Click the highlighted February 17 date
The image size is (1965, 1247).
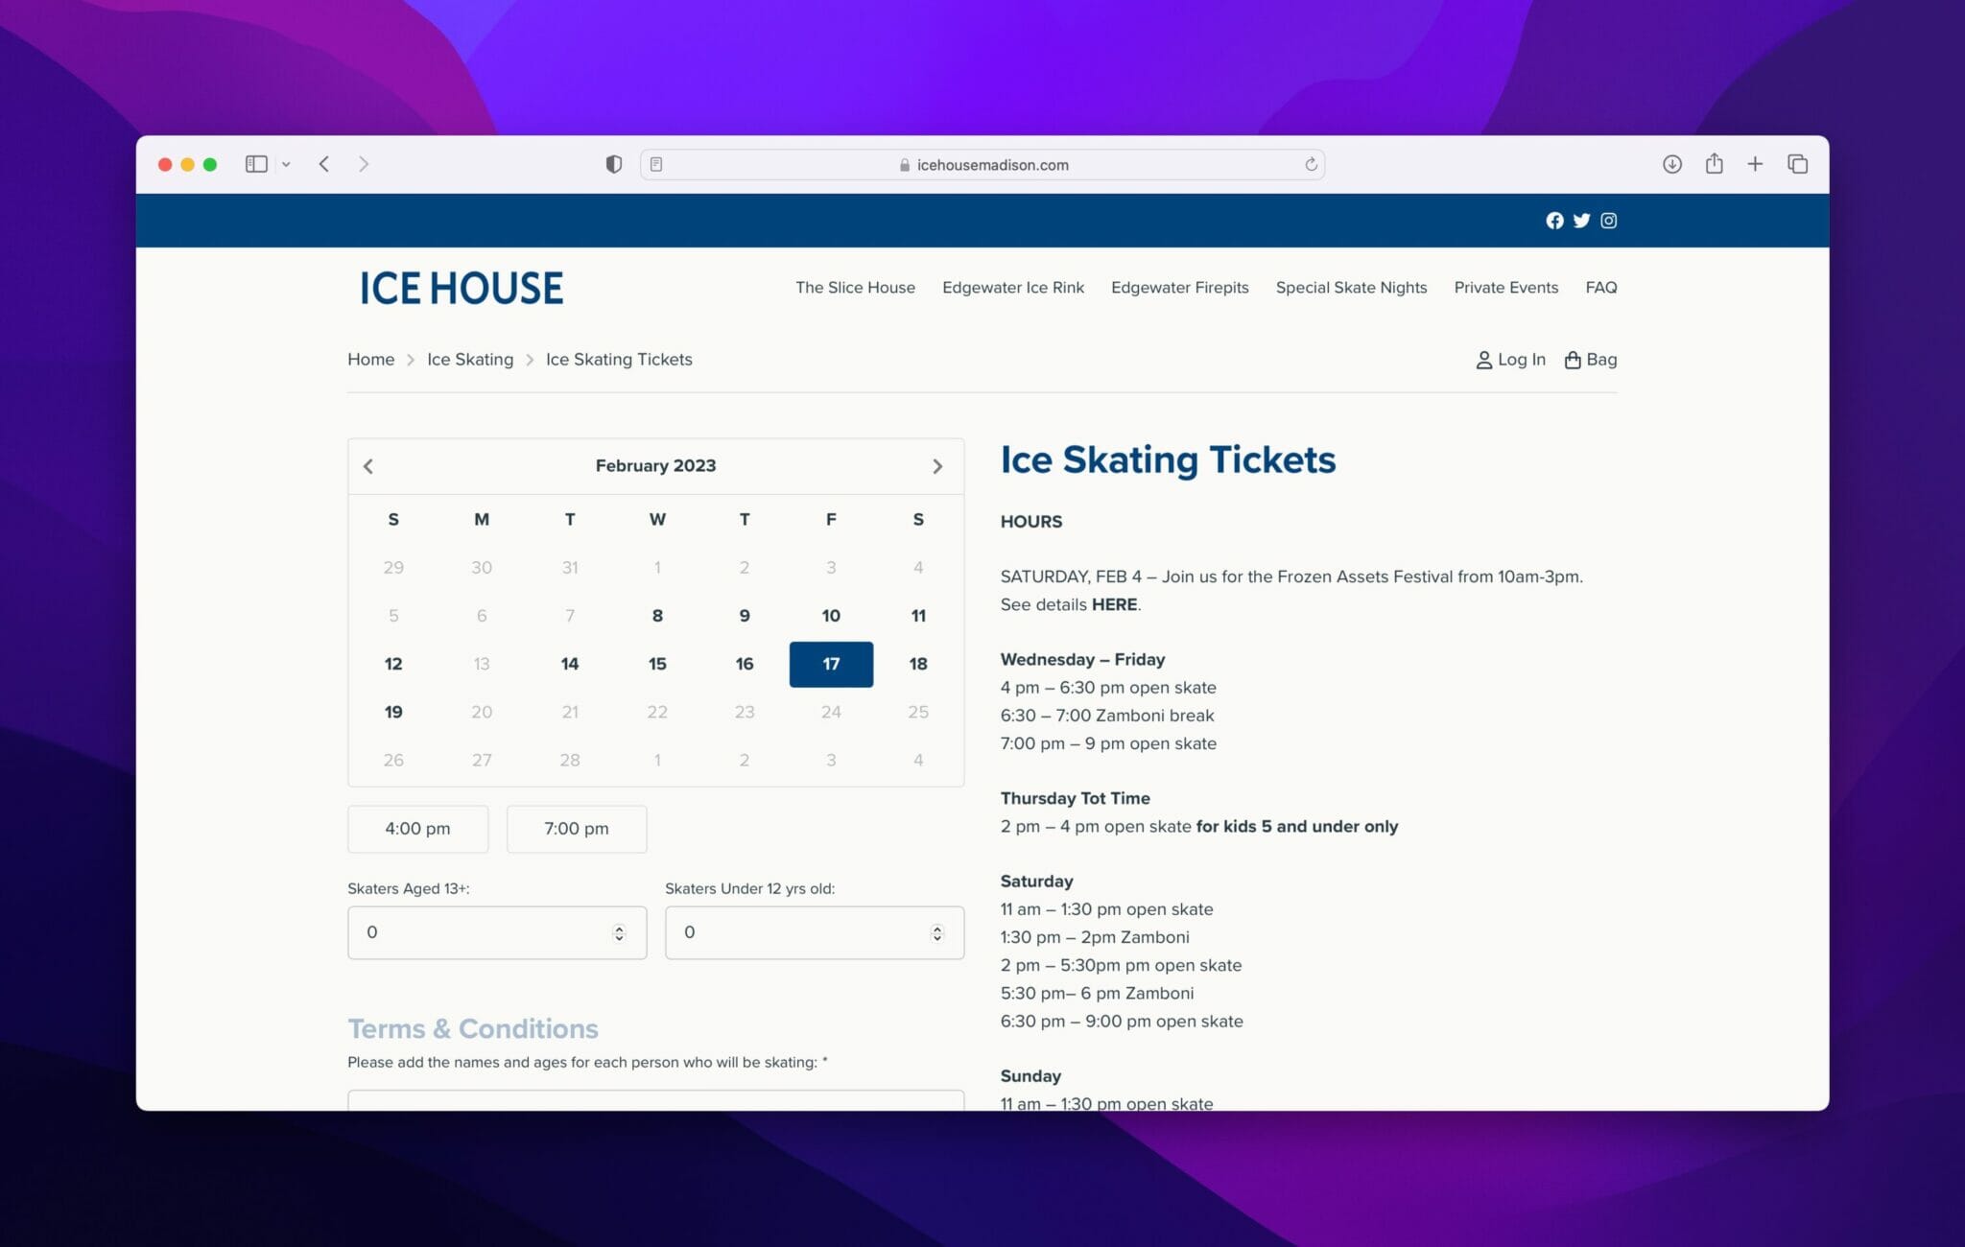point(831,664)
